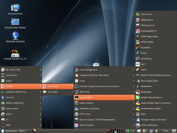Click the Places panel button
177x133 pixels.
pos(22,131)
